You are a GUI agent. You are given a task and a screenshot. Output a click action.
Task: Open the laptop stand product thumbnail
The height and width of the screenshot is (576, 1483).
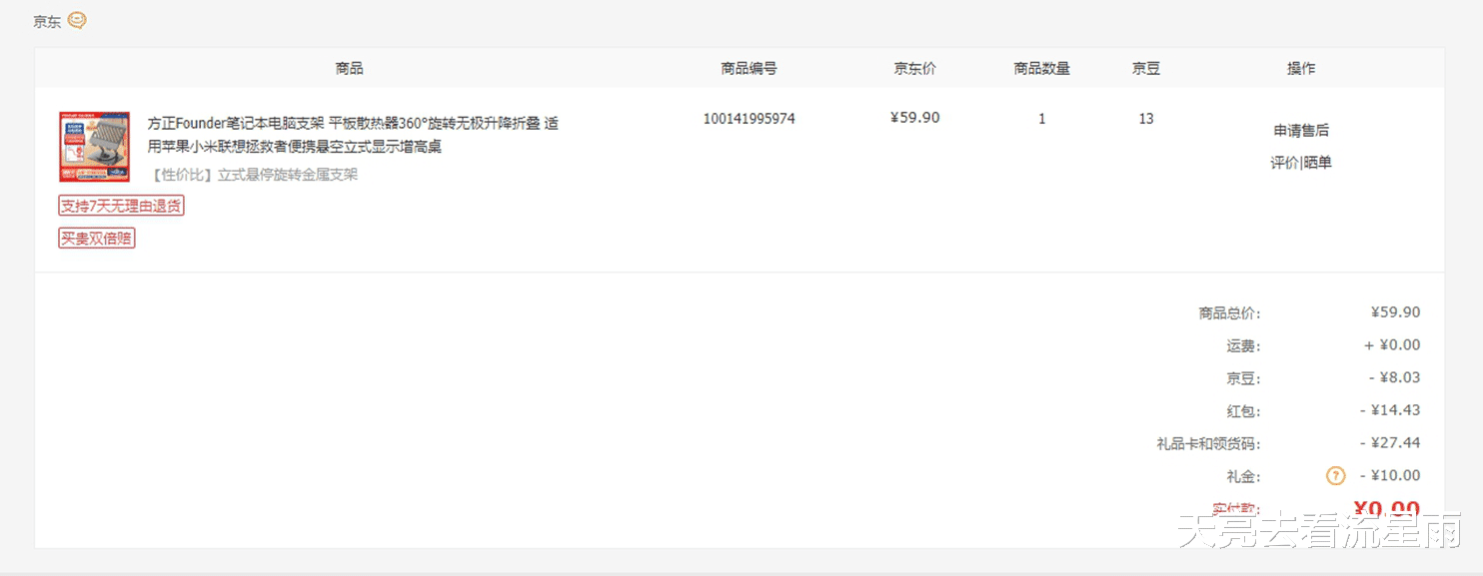pyautogui.click(x=94, y=147)
